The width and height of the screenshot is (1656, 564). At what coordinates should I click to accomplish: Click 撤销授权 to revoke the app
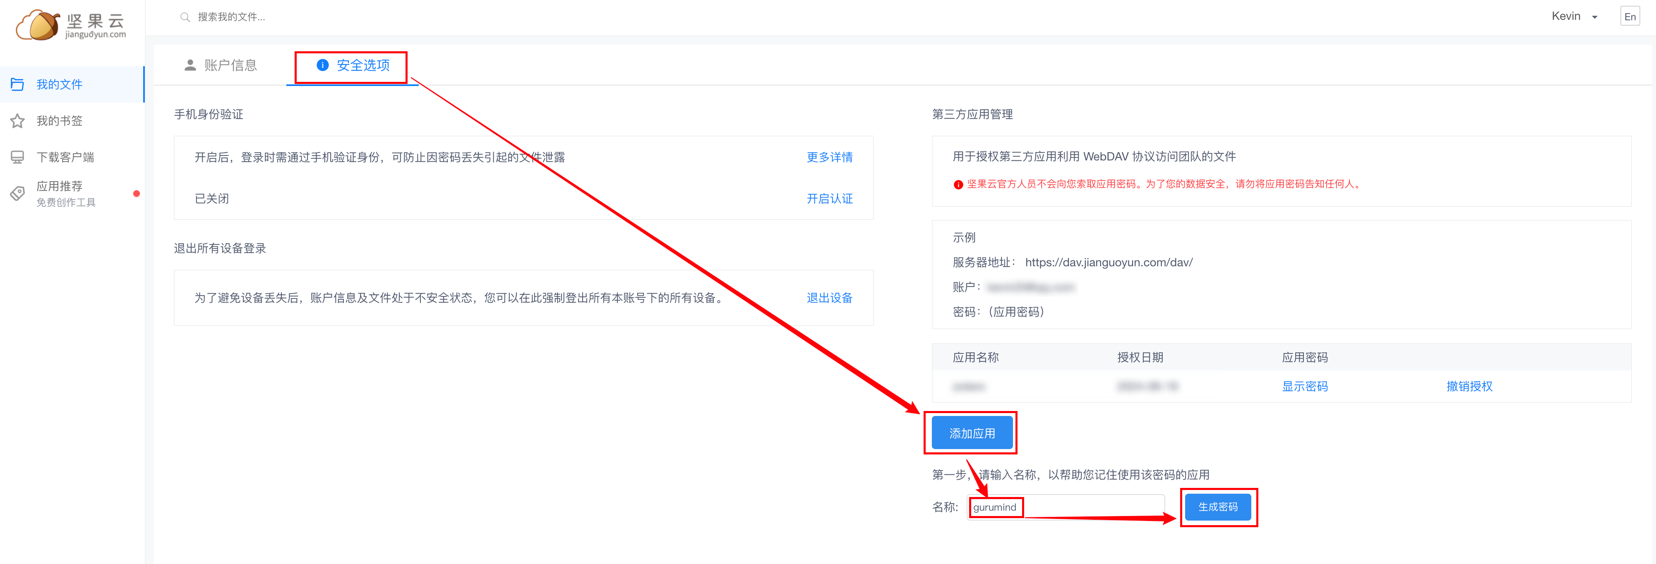[1469, 386]
